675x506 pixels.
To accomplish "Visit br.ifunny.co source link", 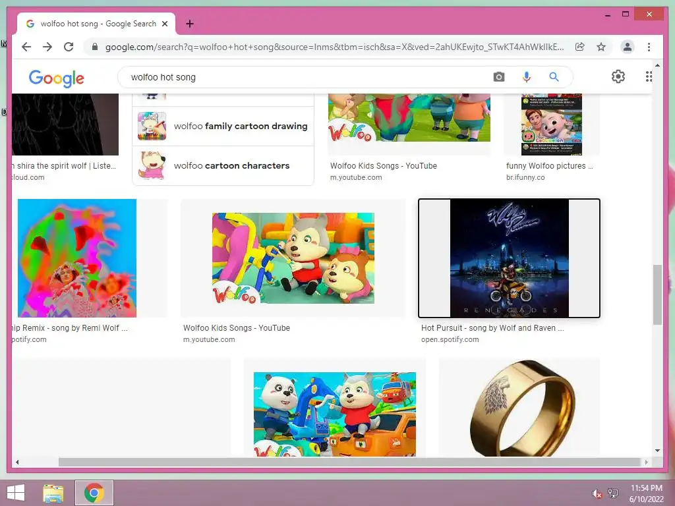I will (525, 177).
